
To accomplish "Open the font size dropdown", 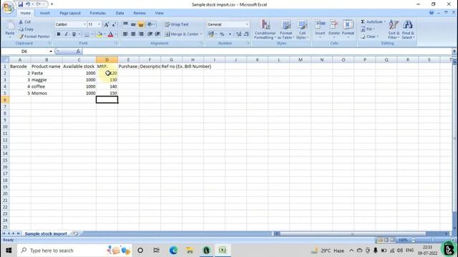I will click(99, 24).
